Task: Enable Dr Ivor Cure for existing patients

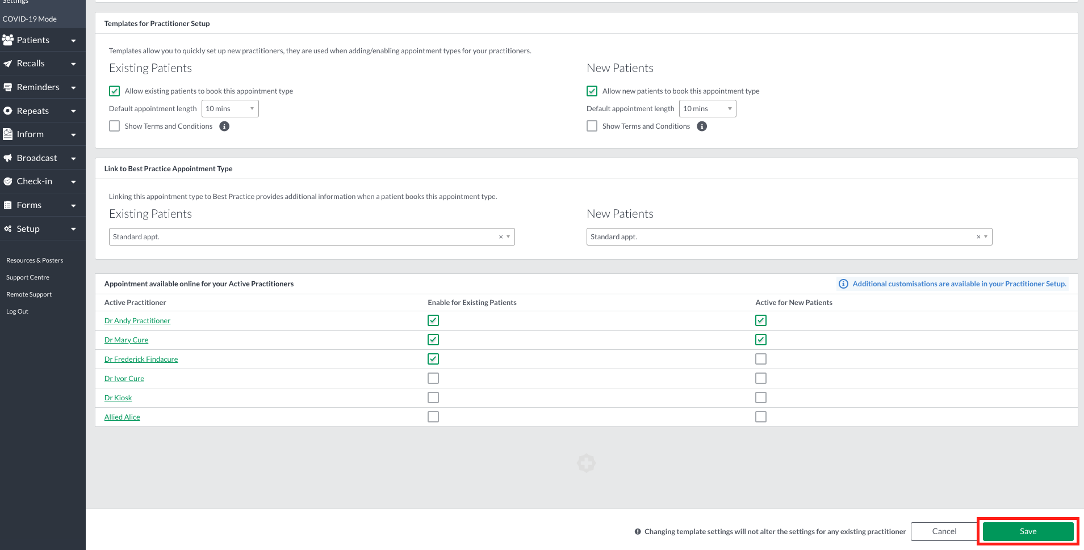Action: pos(433,378)
